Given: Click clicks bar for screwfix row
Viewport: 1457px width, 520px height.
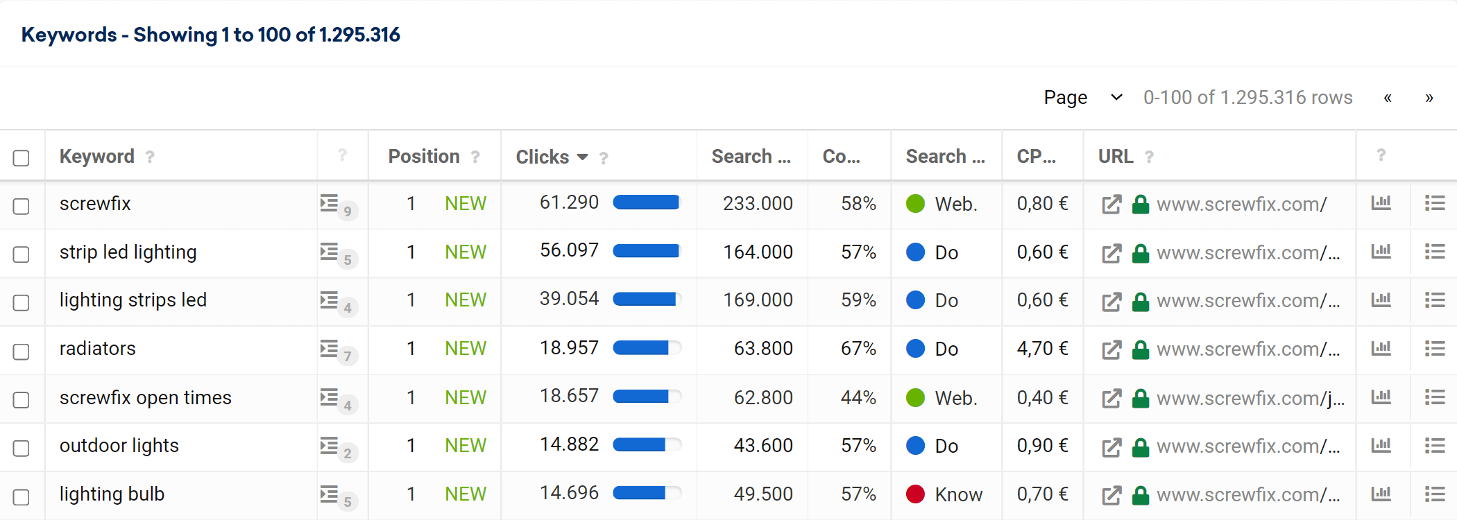Looking at the screenshot, I should click(647, 202).
